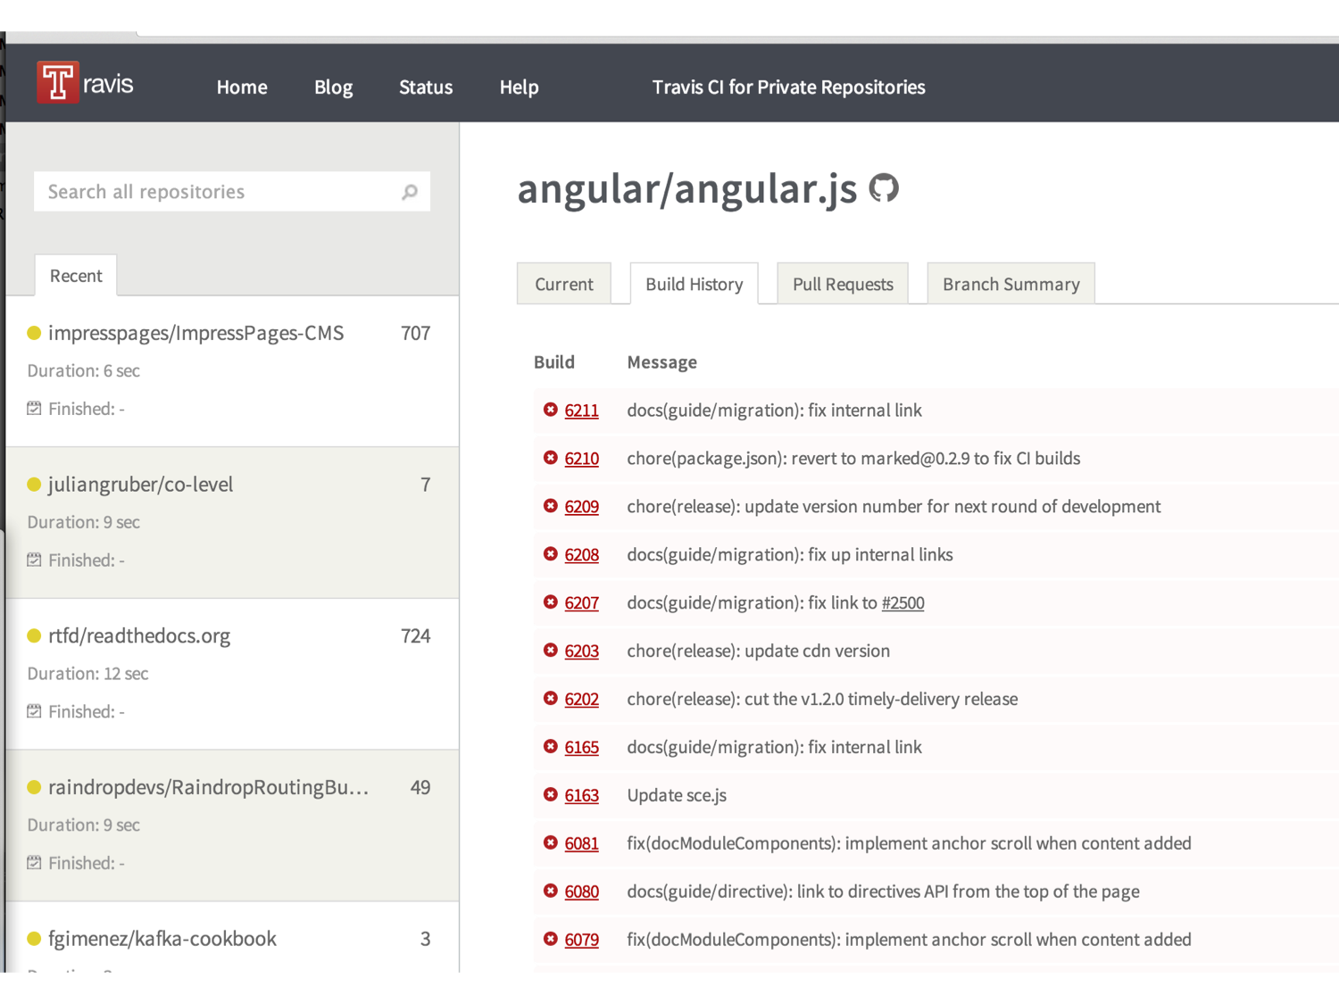
Task: Click yellow status dot for impresspages/ImpressPages-CMS
Action: point(34,333)
